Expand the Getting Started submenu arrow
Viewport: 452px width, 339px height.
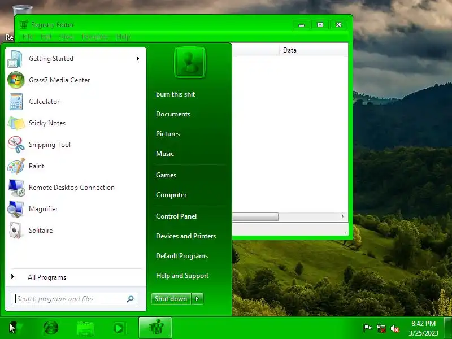[138, 59]
